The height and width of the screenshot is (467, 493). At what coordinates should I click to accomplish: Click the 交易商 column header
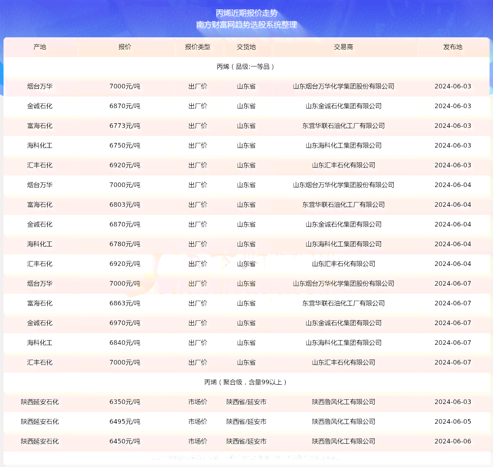343,47
